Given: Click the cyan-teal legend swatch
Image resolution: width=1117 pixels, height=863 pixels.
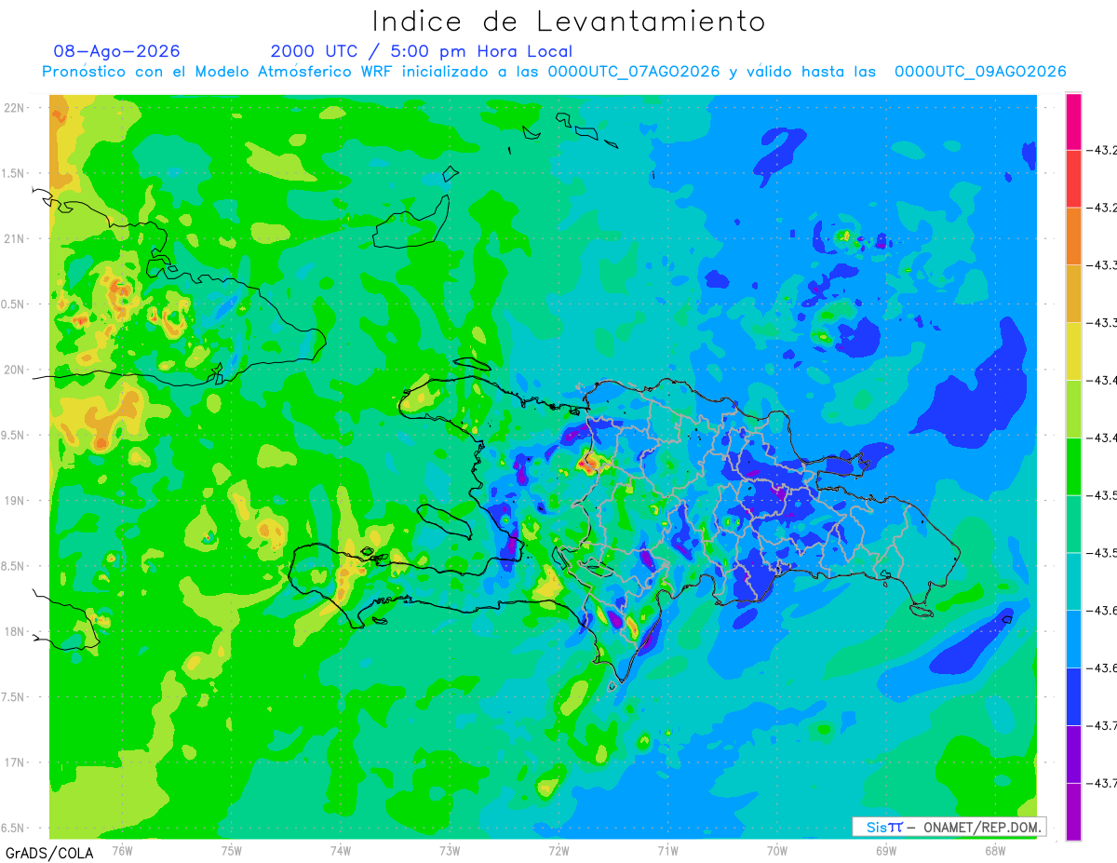Looking at the screenshot, I should pos(1073,581).
